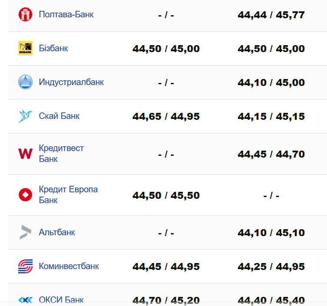Open the Альтбанк link
This screenshot has width=327, height=306.
coord(57,232)
